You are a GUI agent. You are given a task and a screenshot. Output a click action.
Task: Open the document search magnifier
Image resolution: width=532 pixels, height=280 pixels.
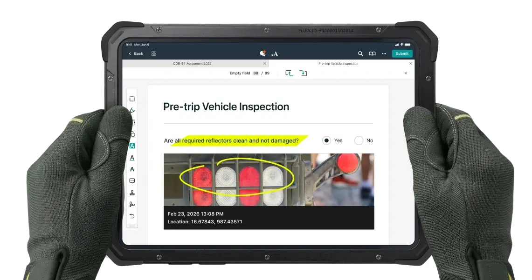pos(360,53)
